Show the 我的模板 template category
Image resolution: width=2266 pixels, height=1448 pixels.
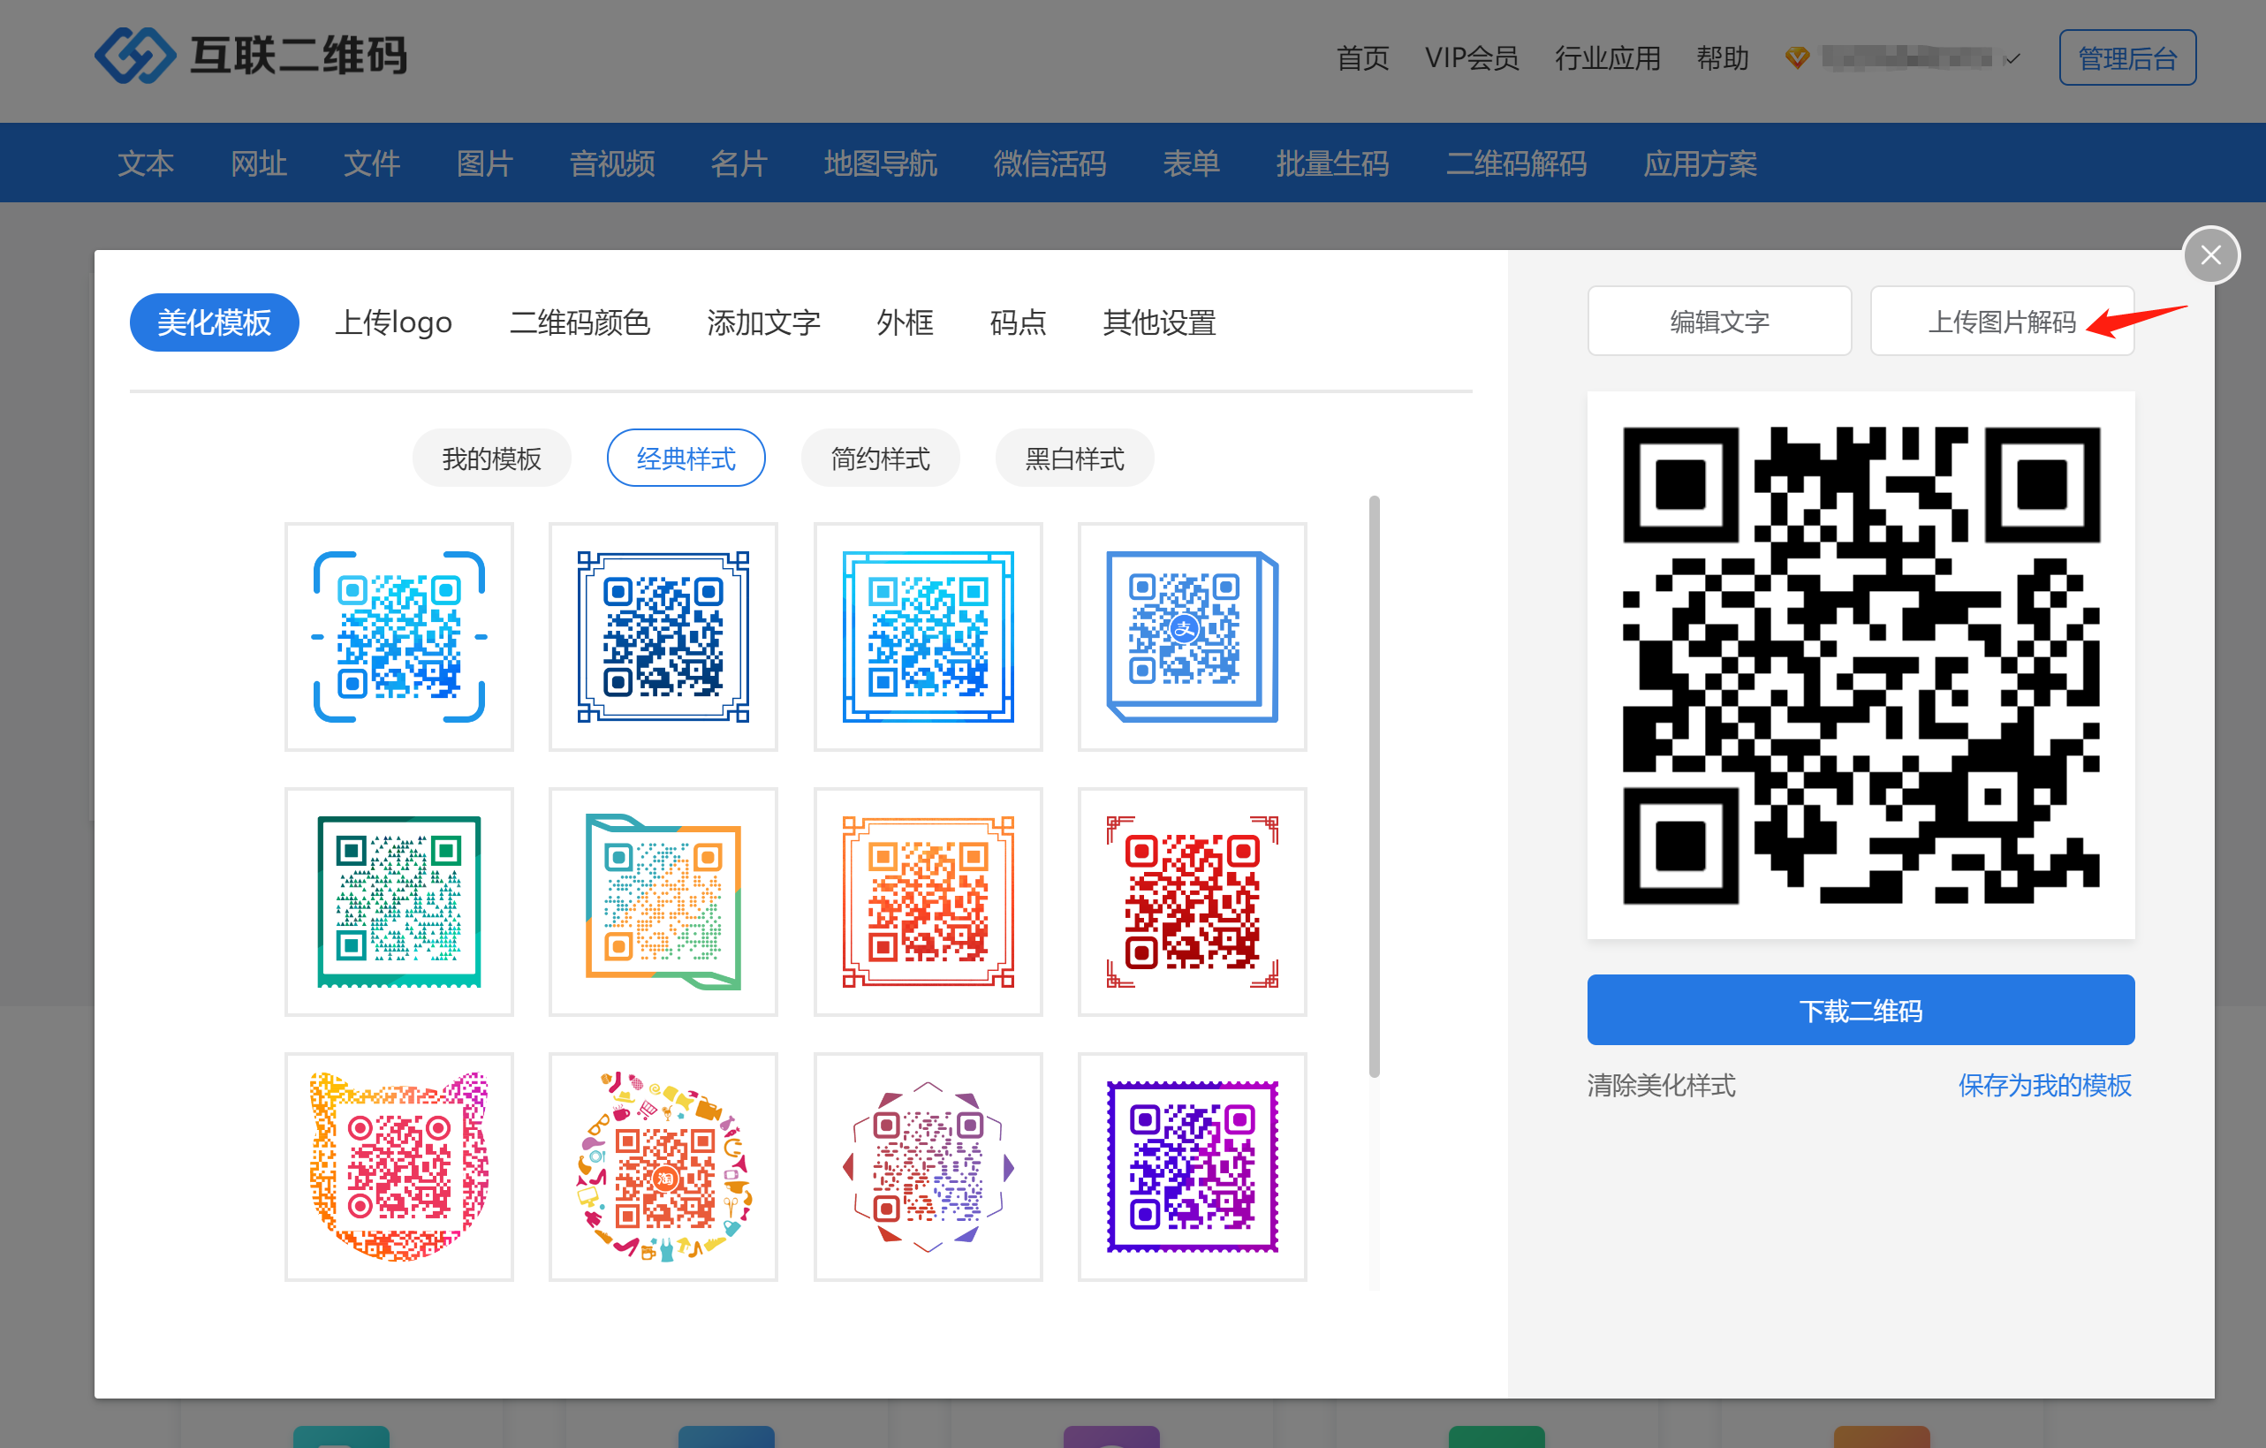[491, 459]
